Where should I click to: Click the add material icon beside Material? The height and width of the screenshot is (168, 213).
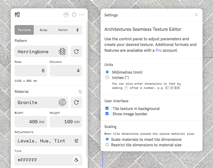tap(80, 92)
